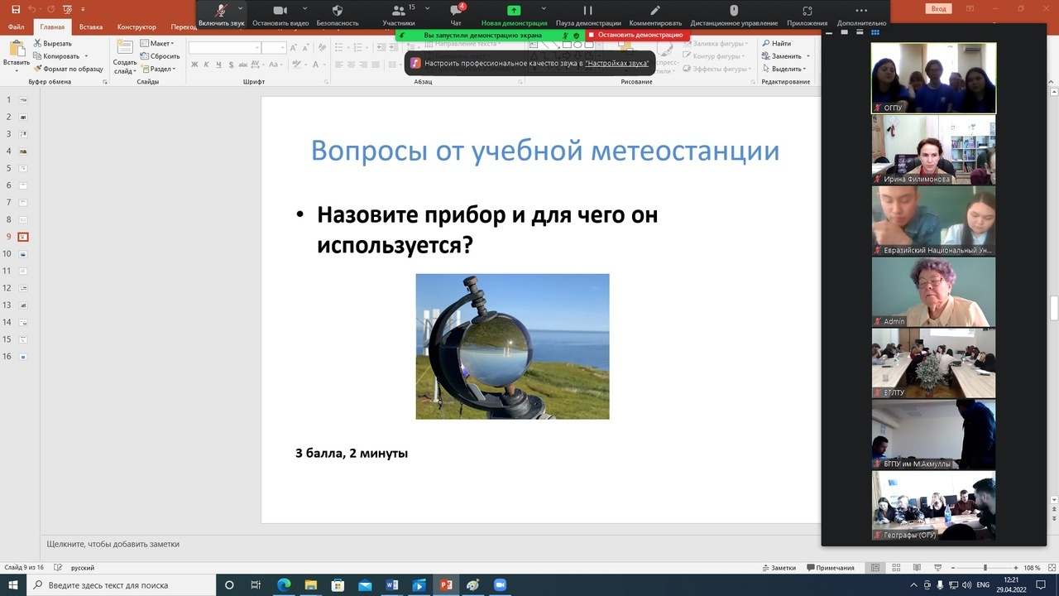Toggle Заметки notes pane in status bar
Image resolution: width=1059 pixels, height=596 pixels.
click(778, 568)
